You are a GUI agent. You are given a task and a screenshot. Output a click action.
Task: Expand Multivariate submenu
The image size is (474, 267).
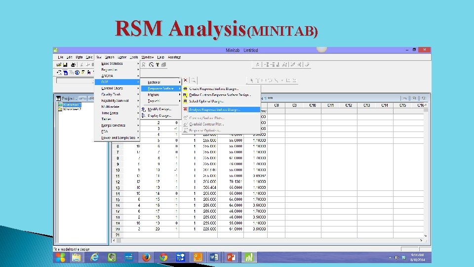[117, 107]
